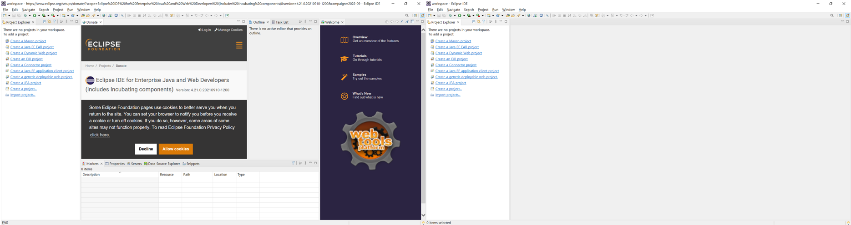Click Open Web Browser globe in right window toolbar
Screen dimensions: 851x225
coord(529,15)
